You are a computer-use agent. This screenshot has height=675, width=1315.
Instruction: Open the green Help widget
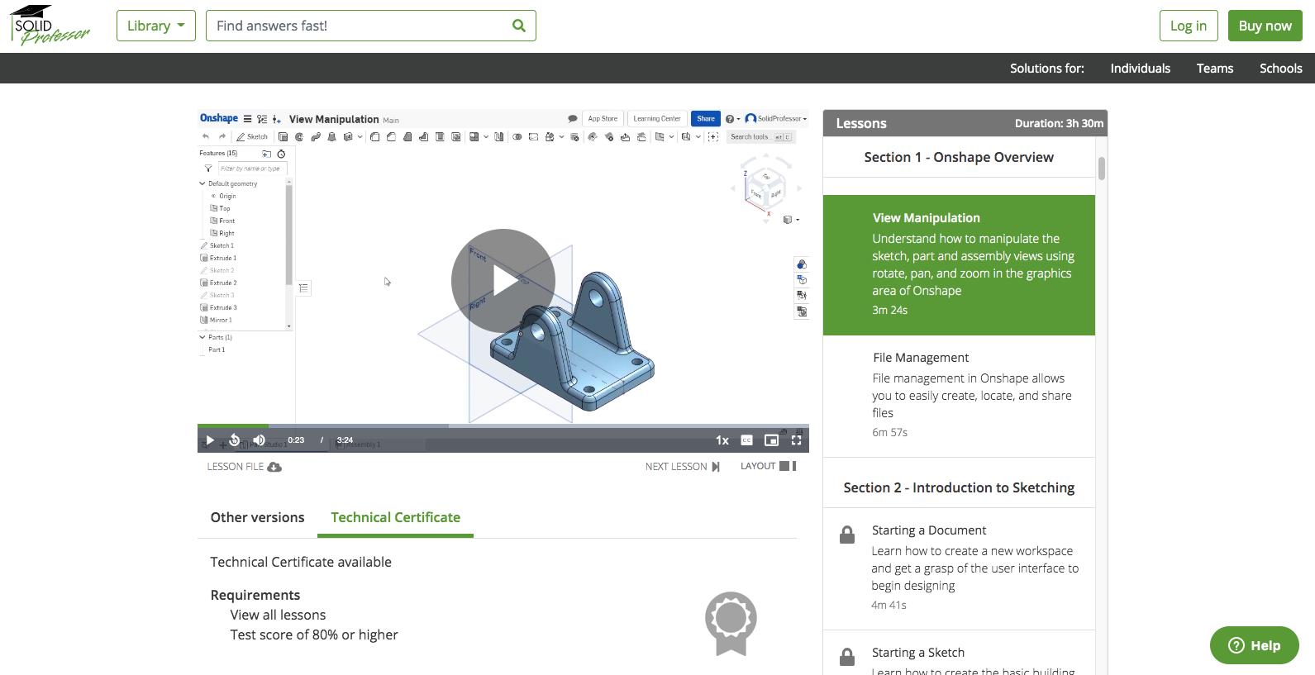[1254, 645]
